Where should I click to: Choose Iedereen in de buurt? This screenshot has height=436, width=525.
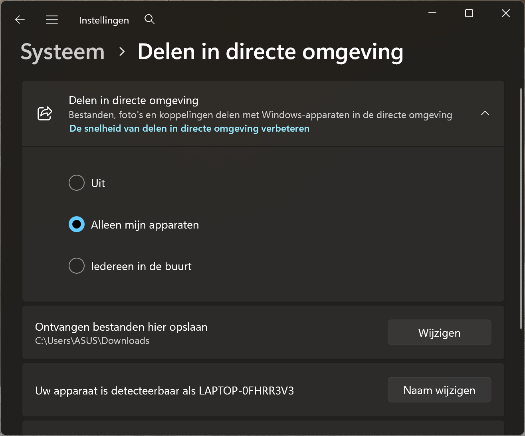77,266
